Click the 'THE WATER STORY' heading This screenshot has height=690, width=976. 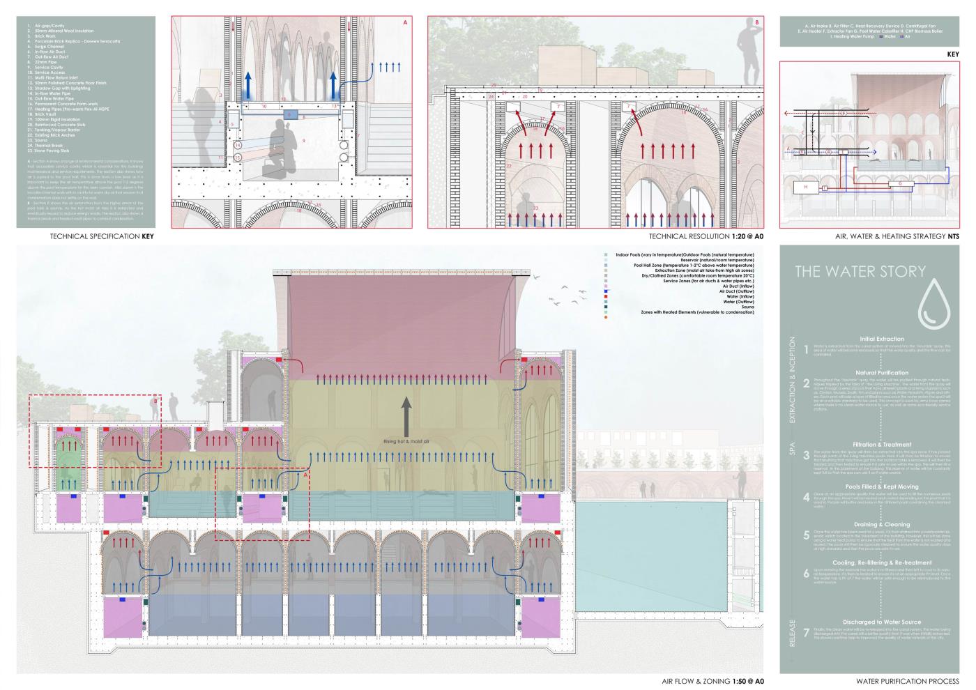860,271
